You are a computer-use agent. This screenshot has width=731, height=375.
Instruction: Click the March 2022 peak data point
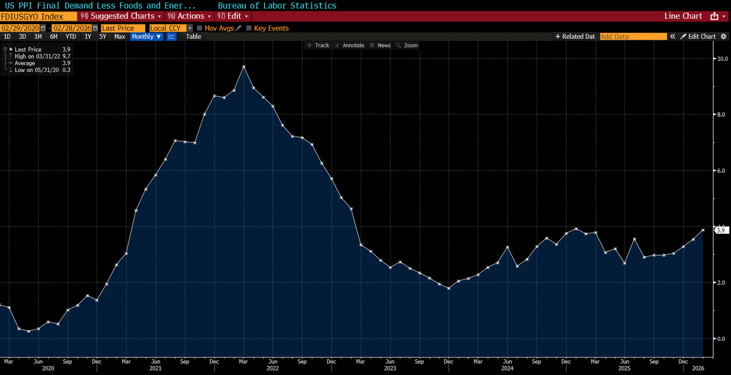point(244,66)
